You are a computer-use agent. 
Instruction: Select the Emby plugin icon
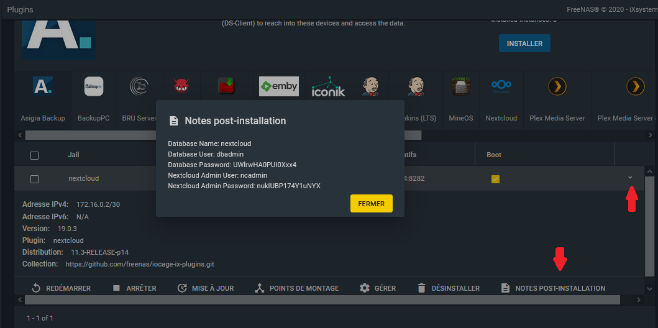click(x=278, y=86)
